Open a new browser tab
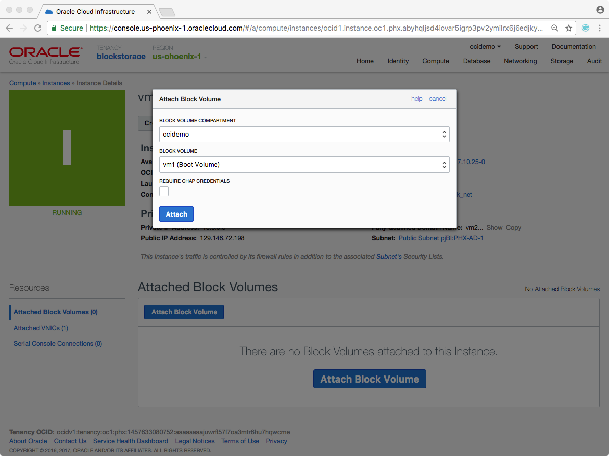The image size is (609, 456). click(x=167, y=12)
